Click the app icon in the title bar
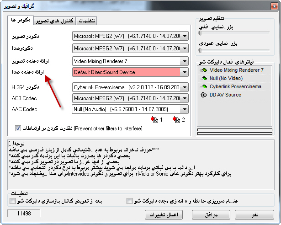The height and width of the screenshot is (225, 281). coord(5,5)
